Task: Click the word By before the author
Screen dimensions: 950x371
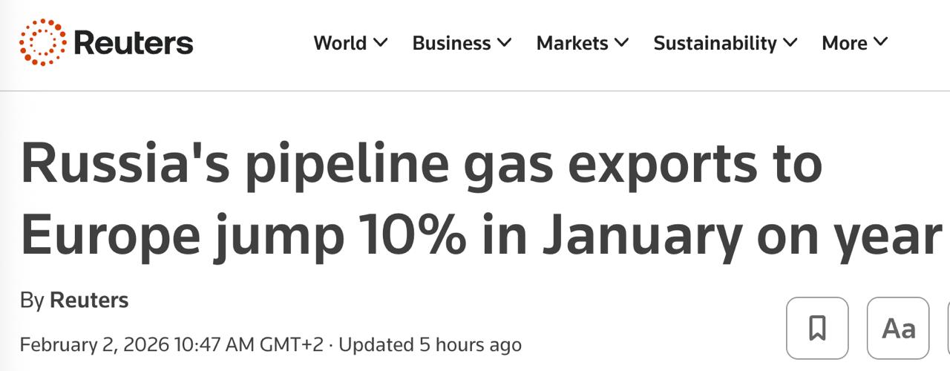Action: [32, 301]
